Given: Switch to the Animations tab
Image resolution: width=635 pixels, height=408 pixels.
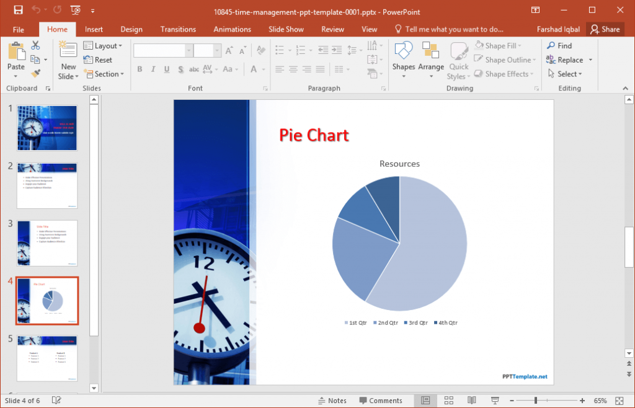Looking at the screenshot, I should point(232,29).
